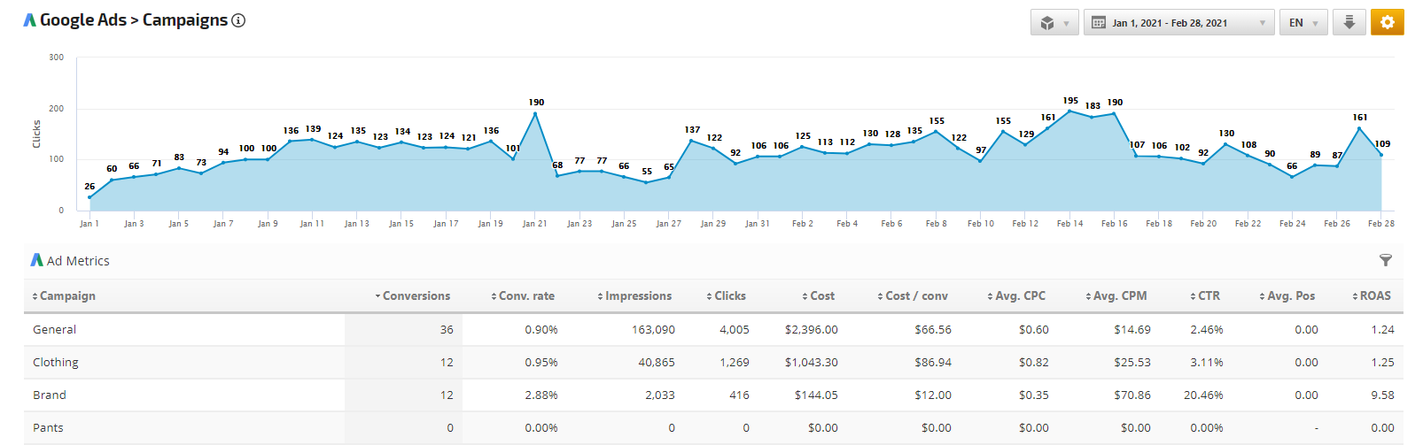Click the Google Ads logo in header
Image resolution: width=1423 pixels, height=445 pixels.
30,20
